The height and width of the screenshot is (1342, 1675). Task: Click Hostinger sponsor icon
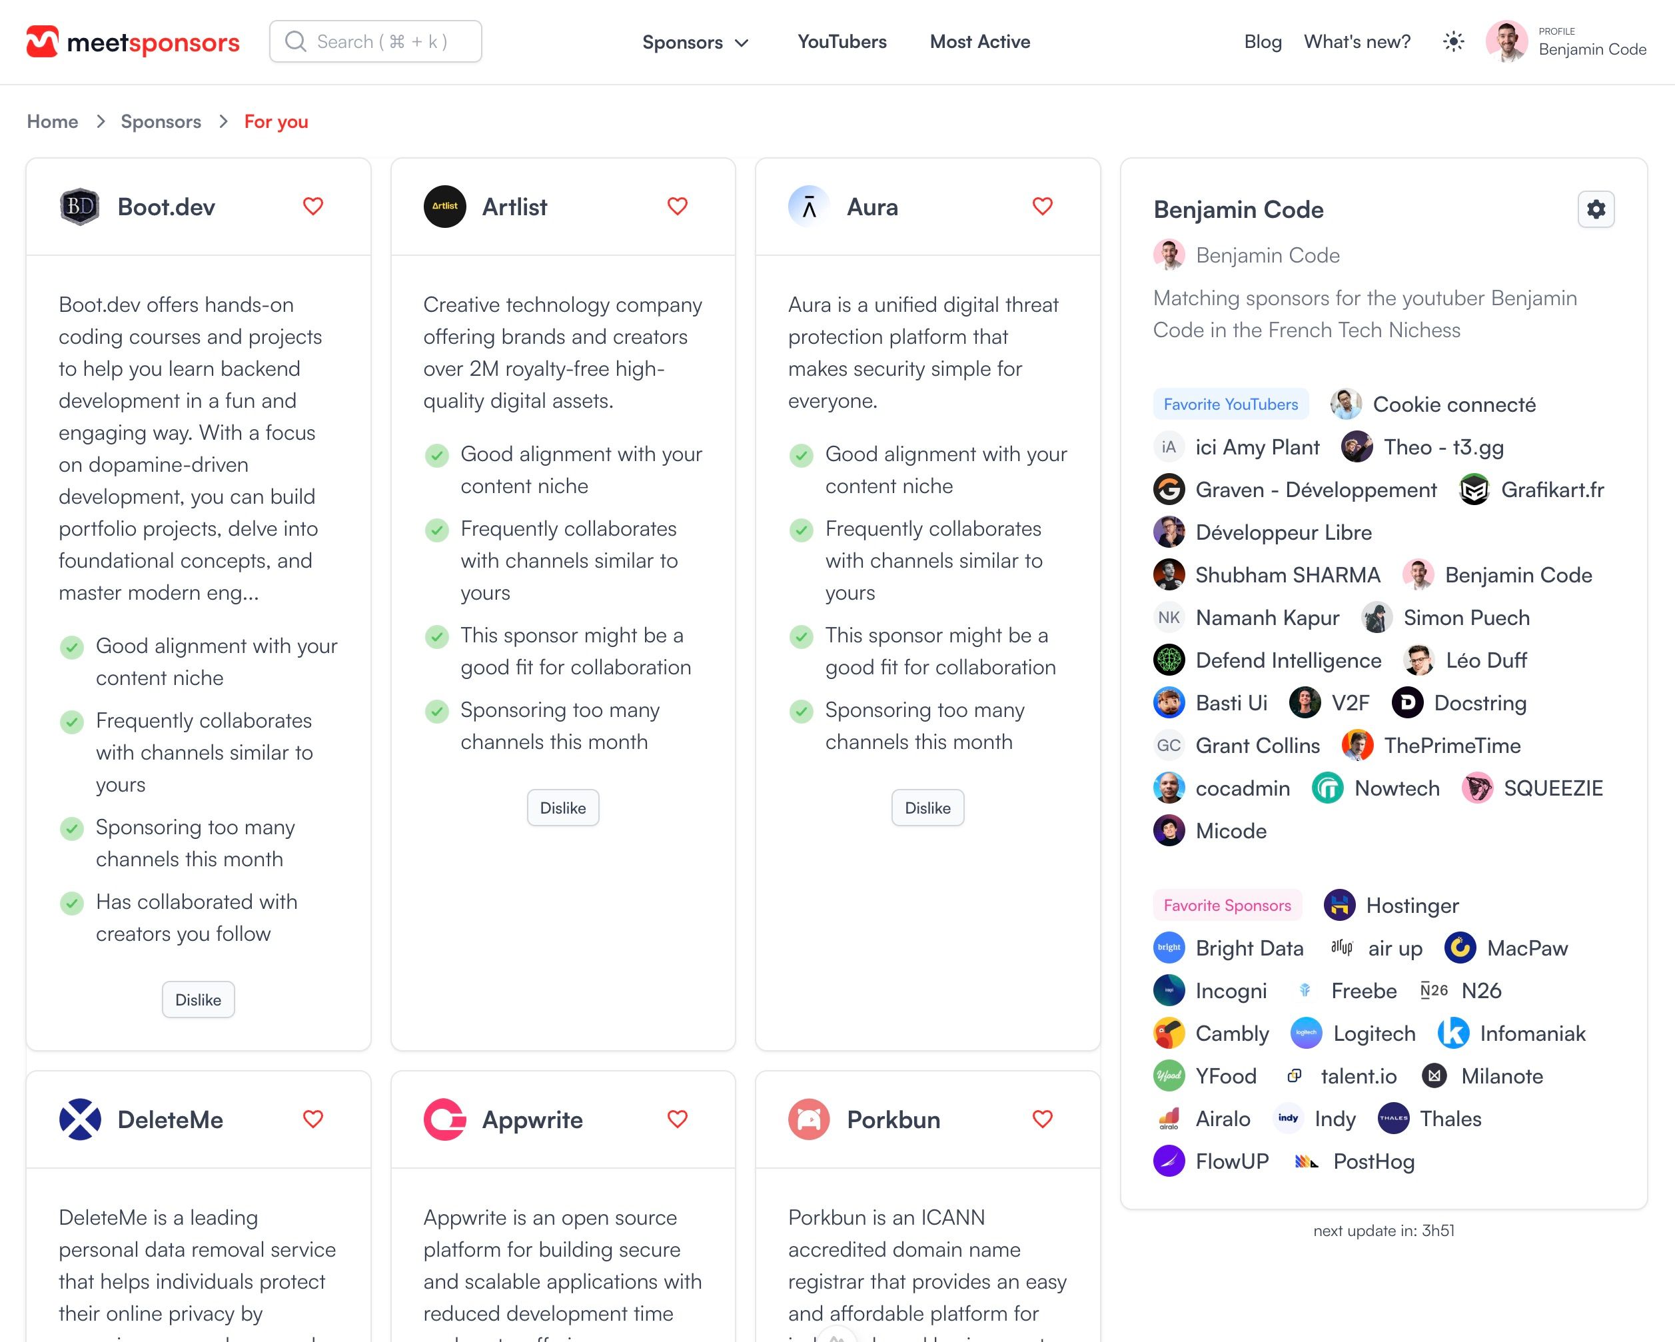1338,904
